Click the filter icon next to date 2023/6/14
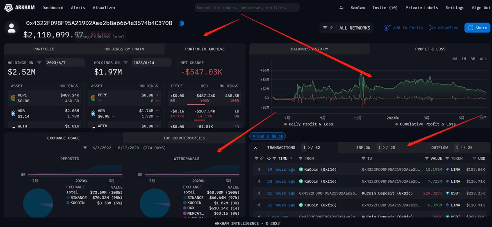Viewport: 492px width, 227px height. pos(126,63)
